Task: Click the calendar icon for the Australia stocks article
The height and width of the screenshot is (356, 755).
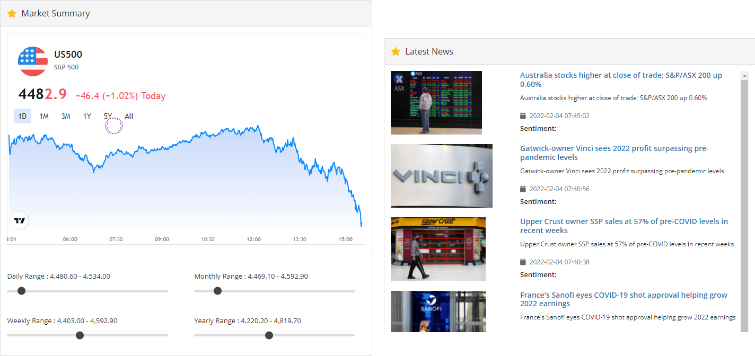Action: tap(522, 115)
